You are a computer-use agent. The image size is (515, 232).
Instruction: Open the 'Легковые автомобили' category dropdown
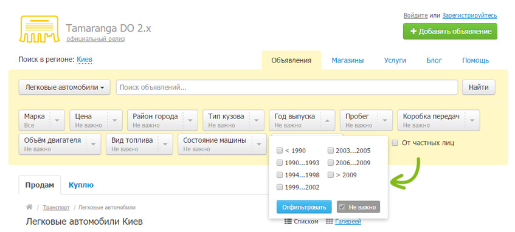(64, 87)
